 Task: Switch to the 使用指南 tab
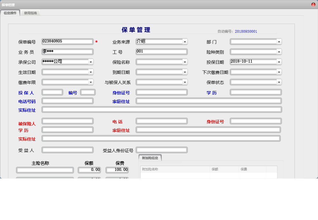pyautogui.click(x=30, y=13)
